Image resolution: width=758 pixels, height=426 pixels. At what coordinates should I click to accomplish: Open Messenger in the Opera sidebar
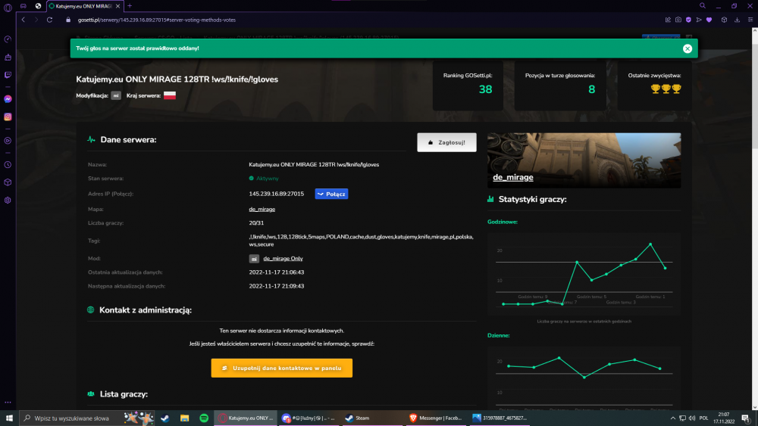coord(8,99)
